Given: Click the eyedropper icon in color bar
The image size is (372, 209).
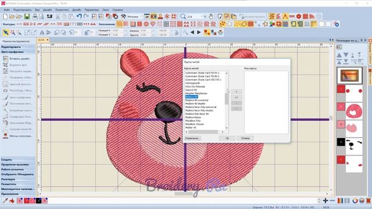Looking at the screenshot, I should 5,201.
